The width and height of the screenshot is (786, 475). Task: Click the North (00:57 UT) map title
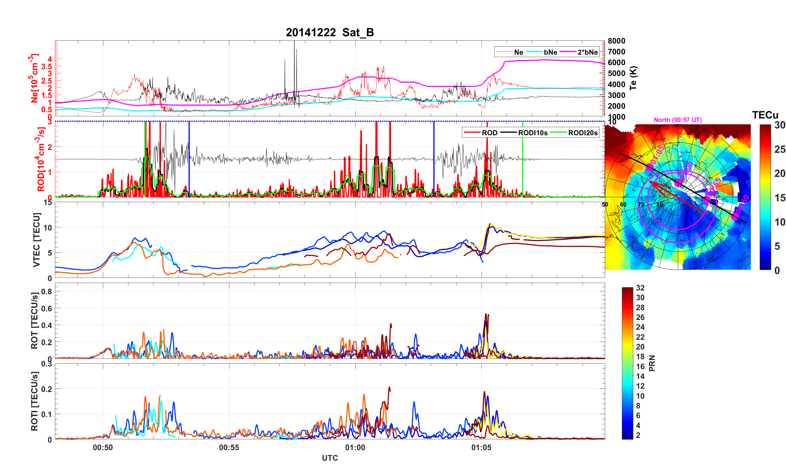point(677,120)
